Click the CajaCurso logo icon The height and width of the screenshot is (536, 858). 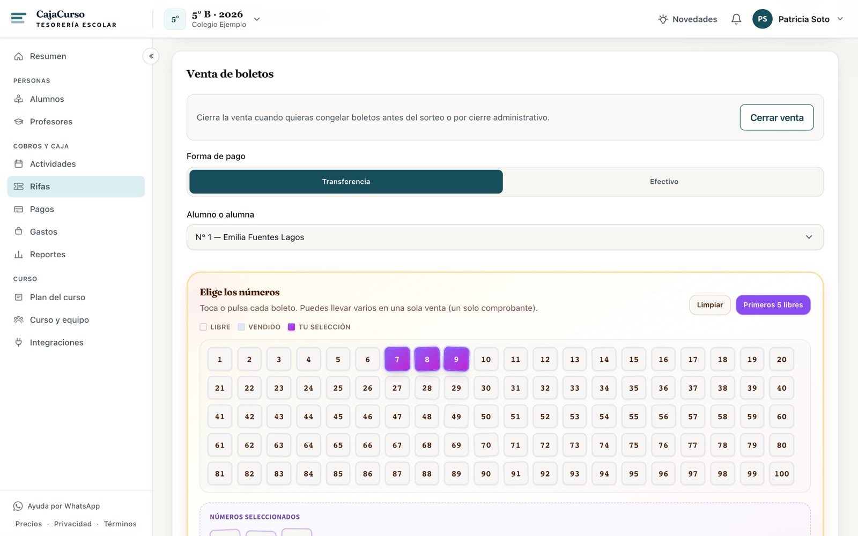pyautogui.click(x=18, y=18)
